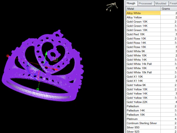Select the Alloy White row
Screen dimensions: 177x133
tap(152, 13)
